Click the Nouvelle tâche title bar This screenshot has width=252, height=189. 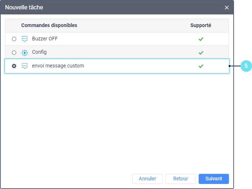click(x=108, y=8)
